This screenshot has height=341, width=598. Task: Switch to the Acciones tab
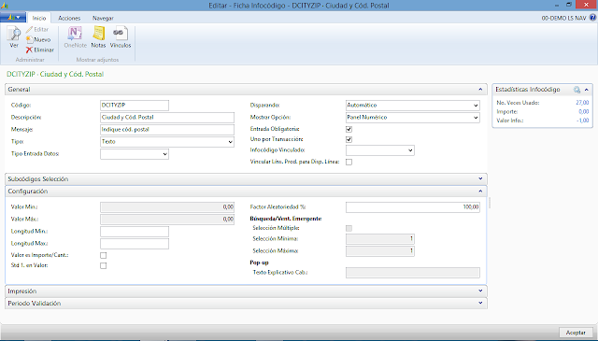[x=69, y=18]
